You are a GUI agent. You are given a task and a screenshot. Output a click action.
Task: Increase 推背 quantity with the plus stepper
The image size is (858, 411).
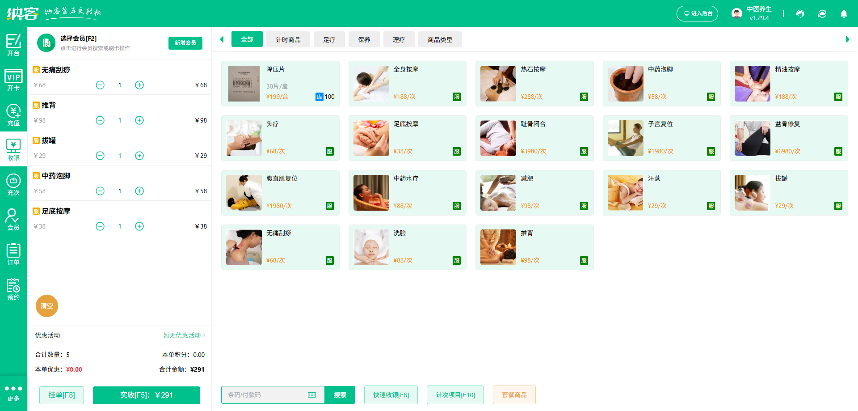139,120
